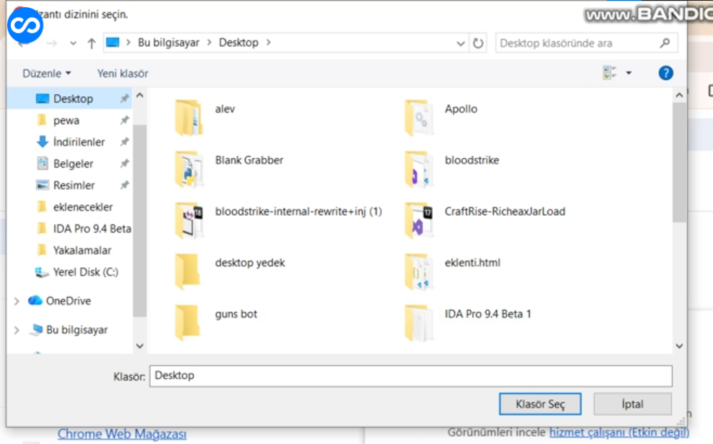Open the Chrome Web Mağazası link

coord(122,434)
